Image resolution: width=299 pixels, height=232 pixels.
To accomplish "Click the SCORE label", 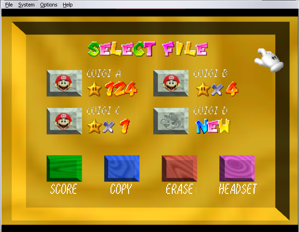I will coord(64,189).
